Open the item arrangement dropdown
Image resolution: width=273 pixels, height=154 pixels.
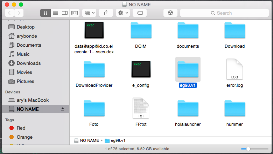click(89, 13)
